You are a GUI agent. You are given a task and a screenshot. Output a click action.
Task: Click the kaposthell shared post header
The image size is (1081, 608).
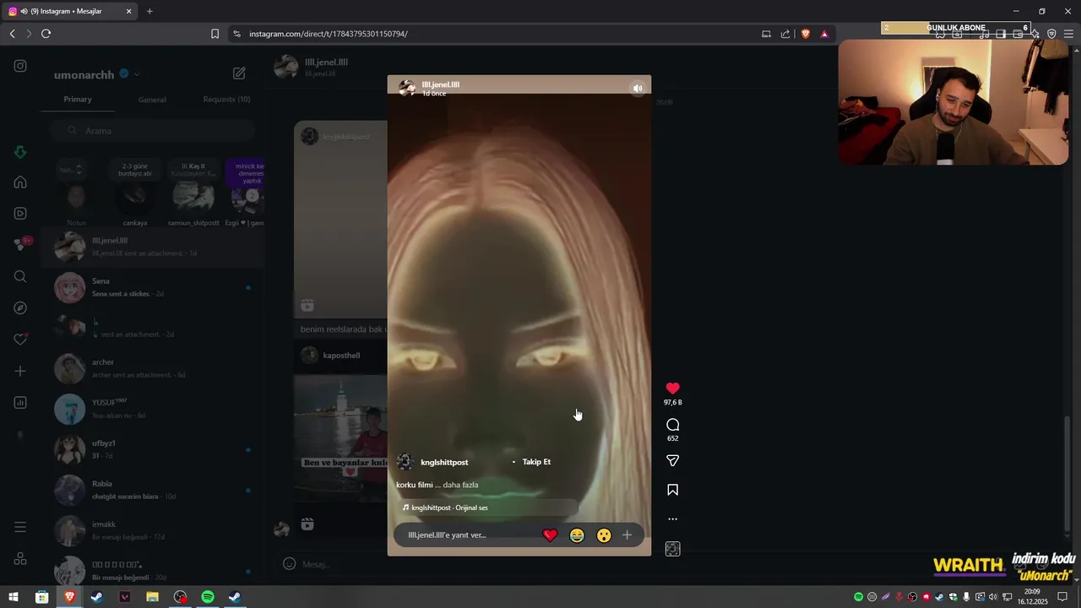(340, 356)
